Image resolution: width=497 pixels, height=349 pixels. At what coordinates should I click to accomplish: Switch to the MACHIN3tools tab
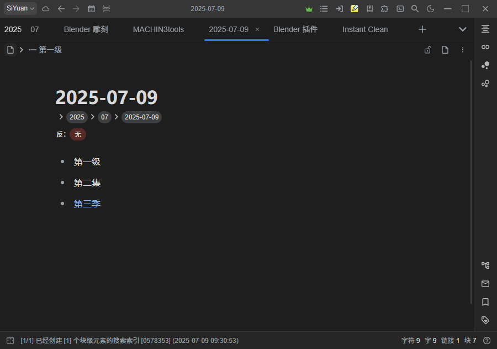pyautogui.click(x=158, y=29)
